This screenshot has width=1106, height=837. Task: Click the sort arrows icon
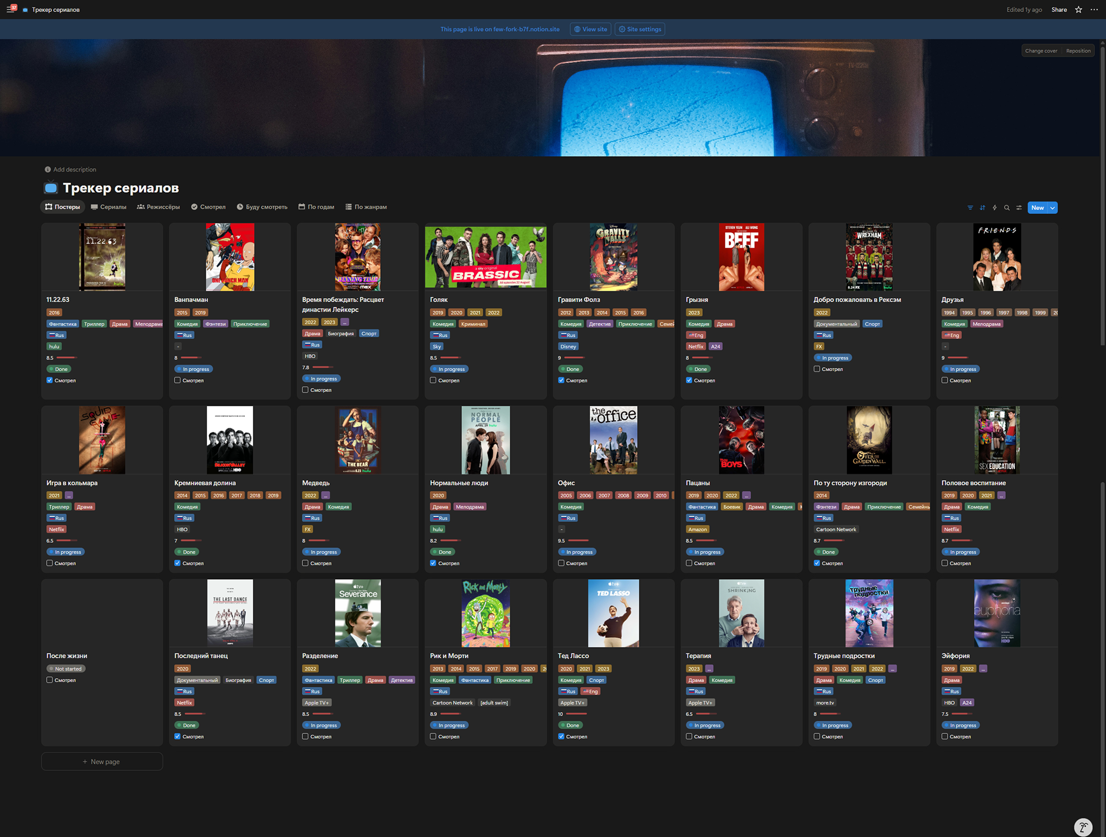[982, 208]
